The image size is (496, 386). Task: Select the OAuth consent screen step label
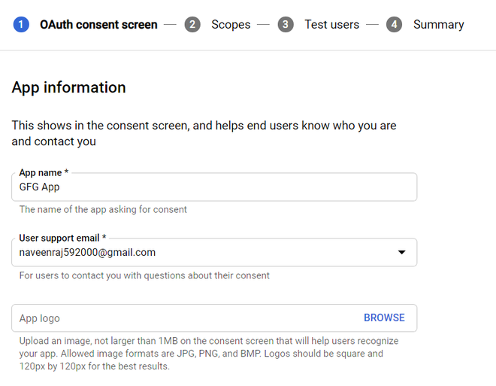point(98,25)
